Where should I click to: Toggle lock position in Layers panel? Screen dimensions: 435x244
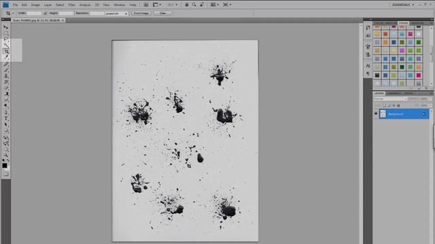394,106
